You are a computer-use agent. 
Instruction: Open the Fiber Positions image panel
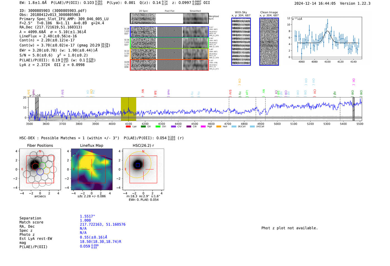(40, 169)
